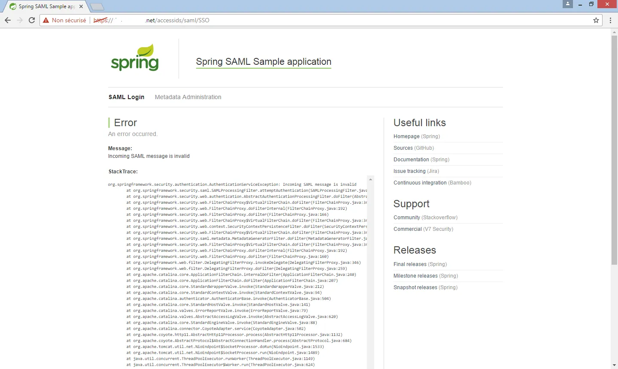The image size is (618, 369).
Task: Open Final releases (Spring) link
Action: pyautogui.click(x=420, y=264)
